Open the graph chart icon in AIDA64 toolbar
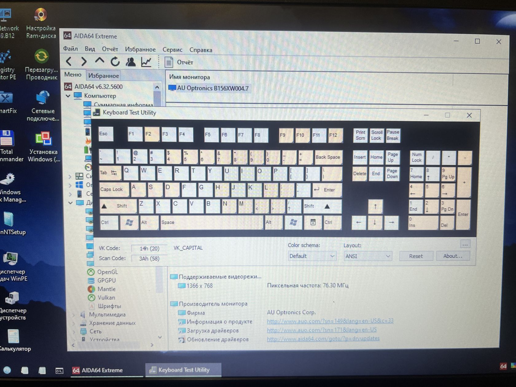Screen dimensions: 516x387 click(146, 62)
